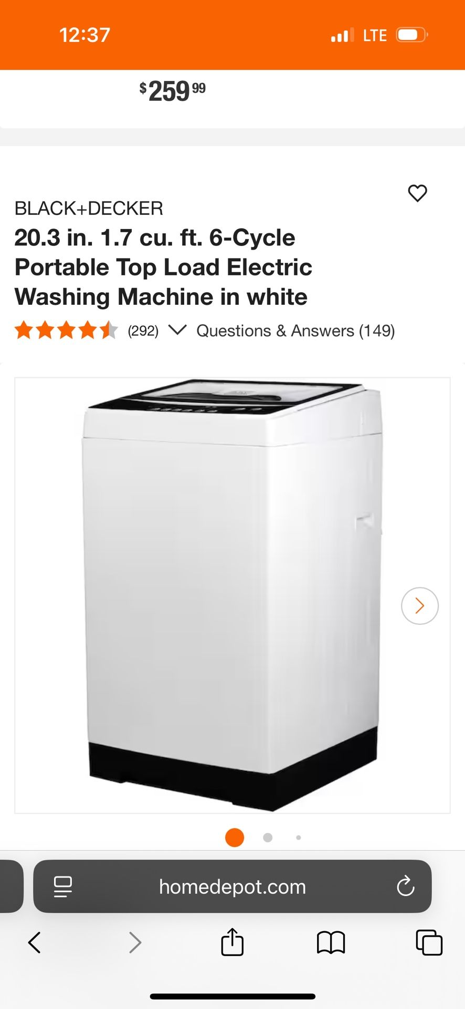
Task: Tap the 12:37 status bar clock
Action: 84,35
